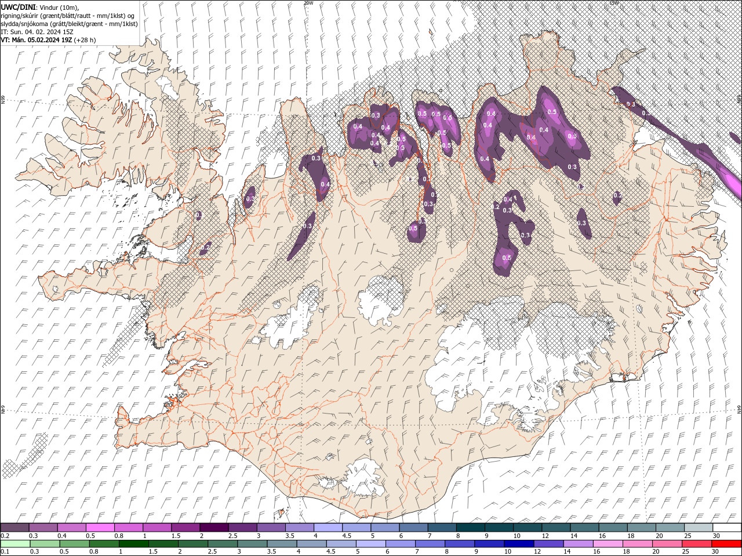Viewport: 742px width, 556px height.
Task: Pick the dark teal 8 snow legend swatch
Action: point(470,528)
